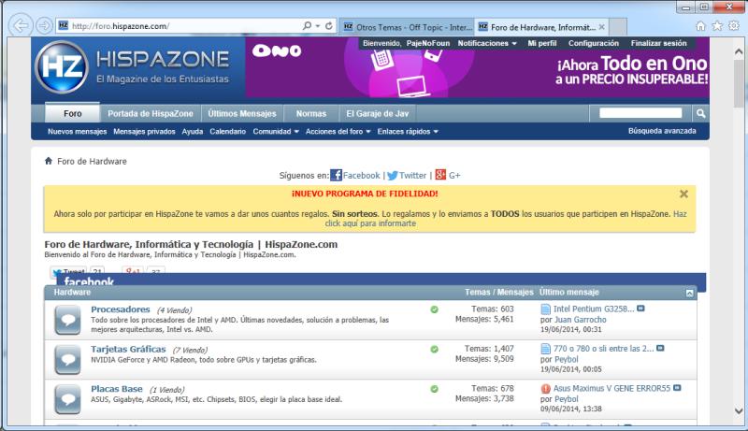Refresh the page with the reload icon

point(329,26)
